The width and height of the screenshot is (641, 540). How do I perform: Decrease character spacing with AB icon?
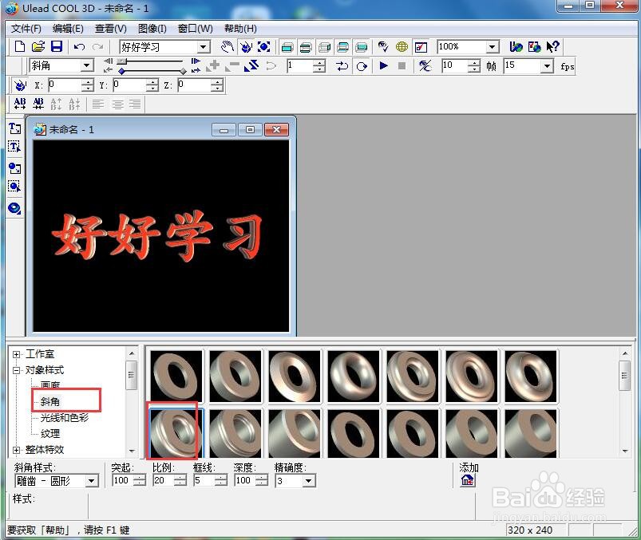pyautogui.click(x=38, y=104)
